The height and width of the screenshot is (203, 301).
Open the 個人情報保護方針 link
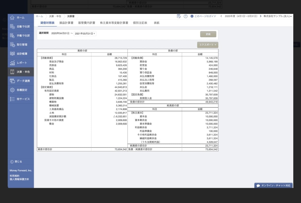[19, 179]
